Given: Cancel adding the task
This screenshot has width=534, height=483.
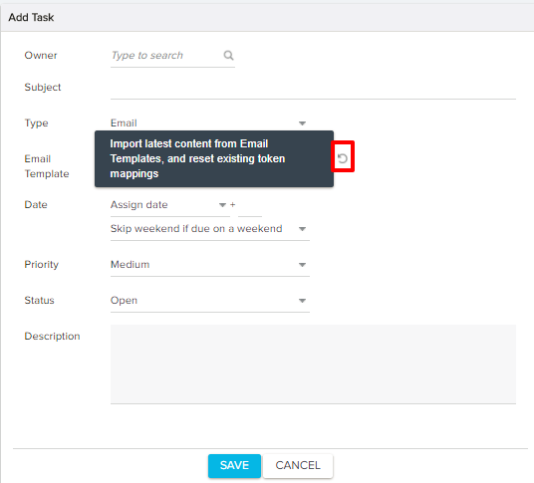Looking at the screenshot, I should click(298, 465).
